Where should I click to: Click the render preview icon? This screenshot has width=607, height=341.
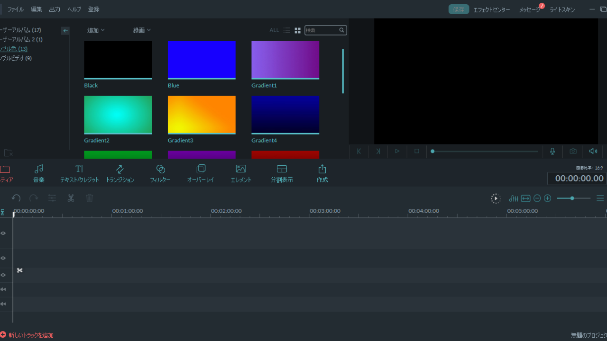point(496,198)
